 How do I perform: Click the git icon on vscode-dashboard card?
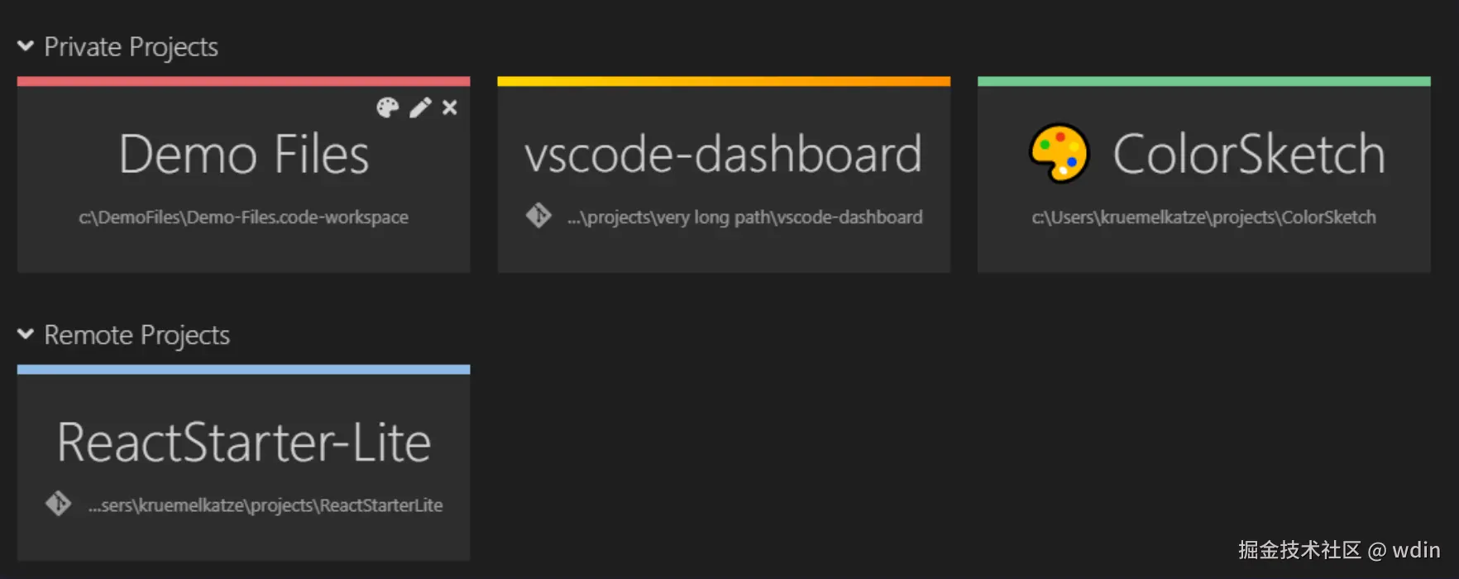tap(538, 216)
